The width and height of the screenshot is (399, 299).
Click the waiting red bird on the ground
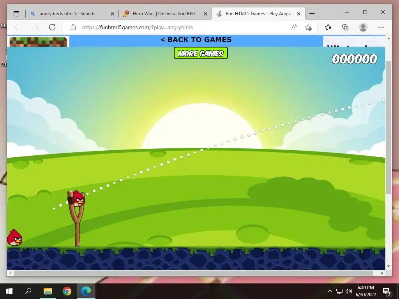(14, 238)
